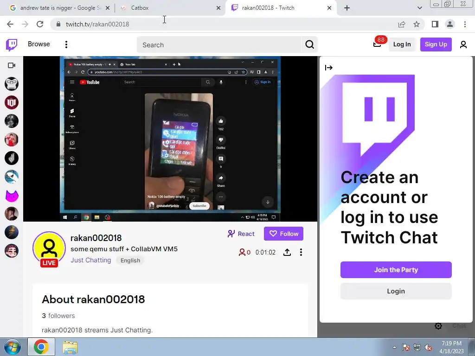This screenshot has height=356, width=475.
Task: Click the 'About rakan002018' heading
Action: 93,299
